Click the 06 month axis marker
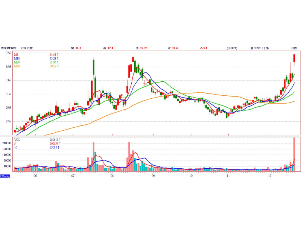Screen dimensions: 301x226 [x=35, y=176]
